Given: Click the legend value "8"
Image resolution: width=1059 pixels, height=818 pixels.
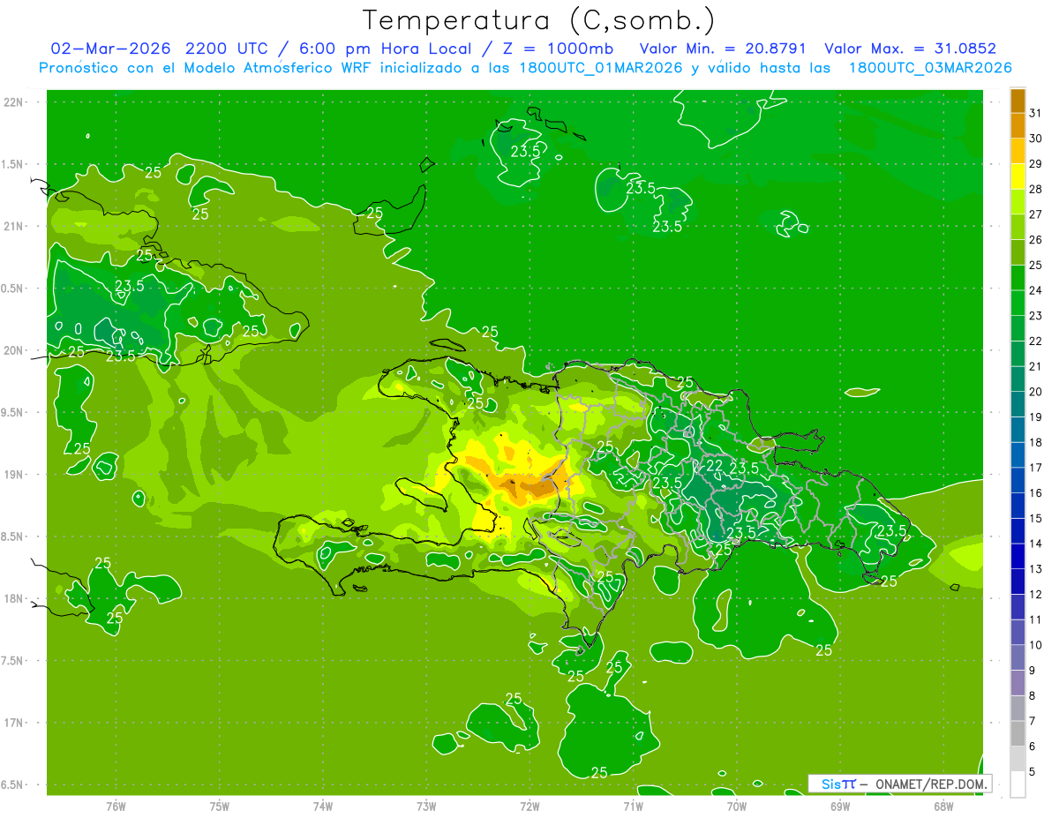Looking at the screenshot, I should [x=1033, y=696].
